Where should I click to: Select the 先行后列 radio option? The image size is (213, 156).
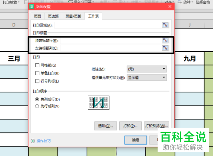(x=37, y=106)
